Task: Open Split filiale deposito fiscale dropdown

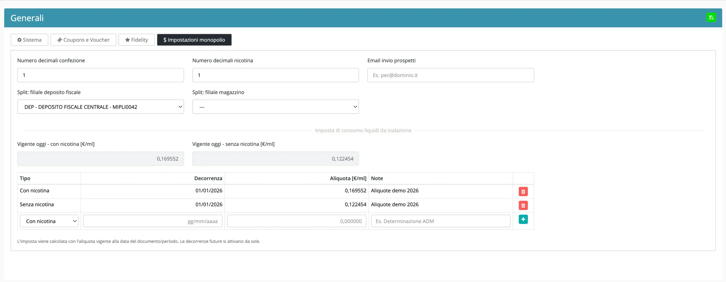Action: coord(100,107)
